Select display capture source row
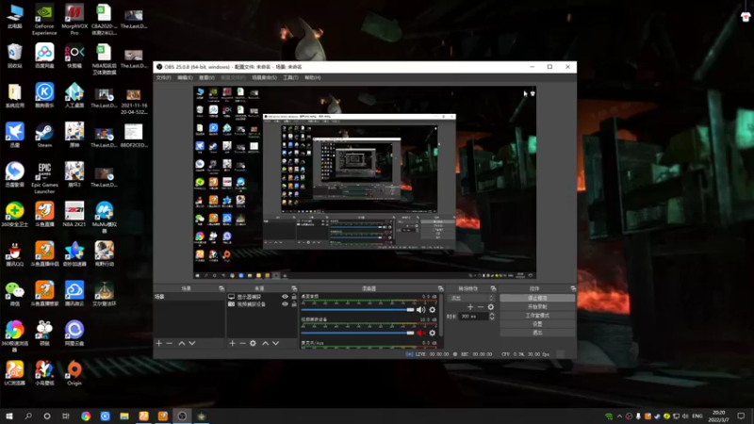The image size is (754, 424). (262, 297)
